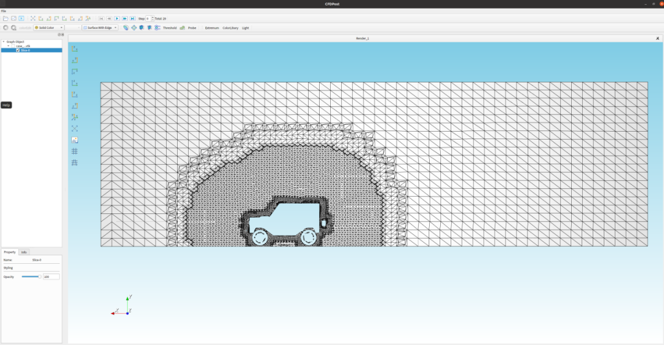Click the Total: 29 step count text

(x=160, y=18)
